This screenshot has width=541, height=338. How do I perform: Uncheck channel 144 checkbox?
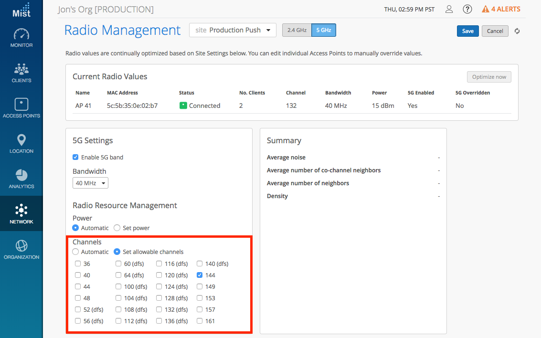pyautogui.click(x=200, y=275)
